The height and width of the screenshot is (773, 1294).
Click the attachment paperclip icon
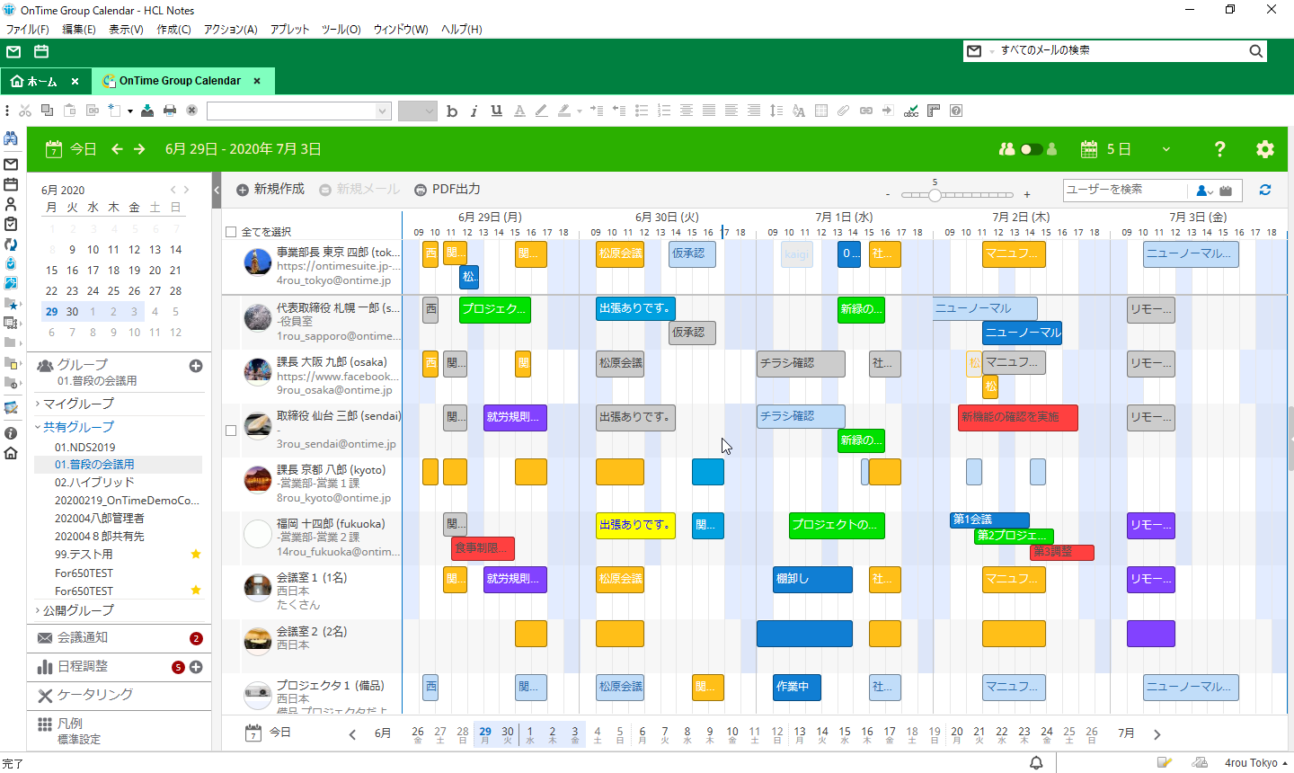(x=843, y=111)
